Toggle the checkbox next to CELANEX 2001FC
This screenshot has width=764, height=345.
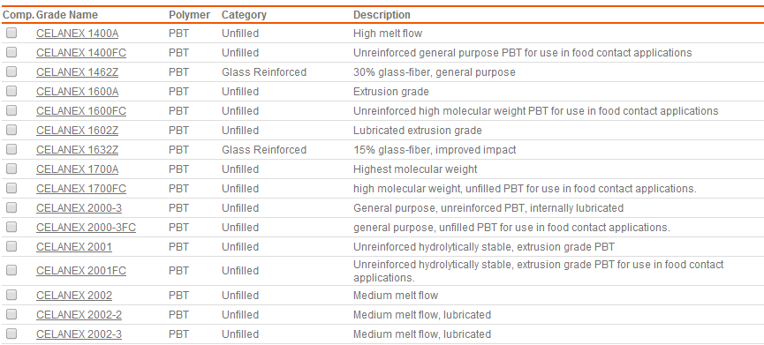(x=11, y=271)
